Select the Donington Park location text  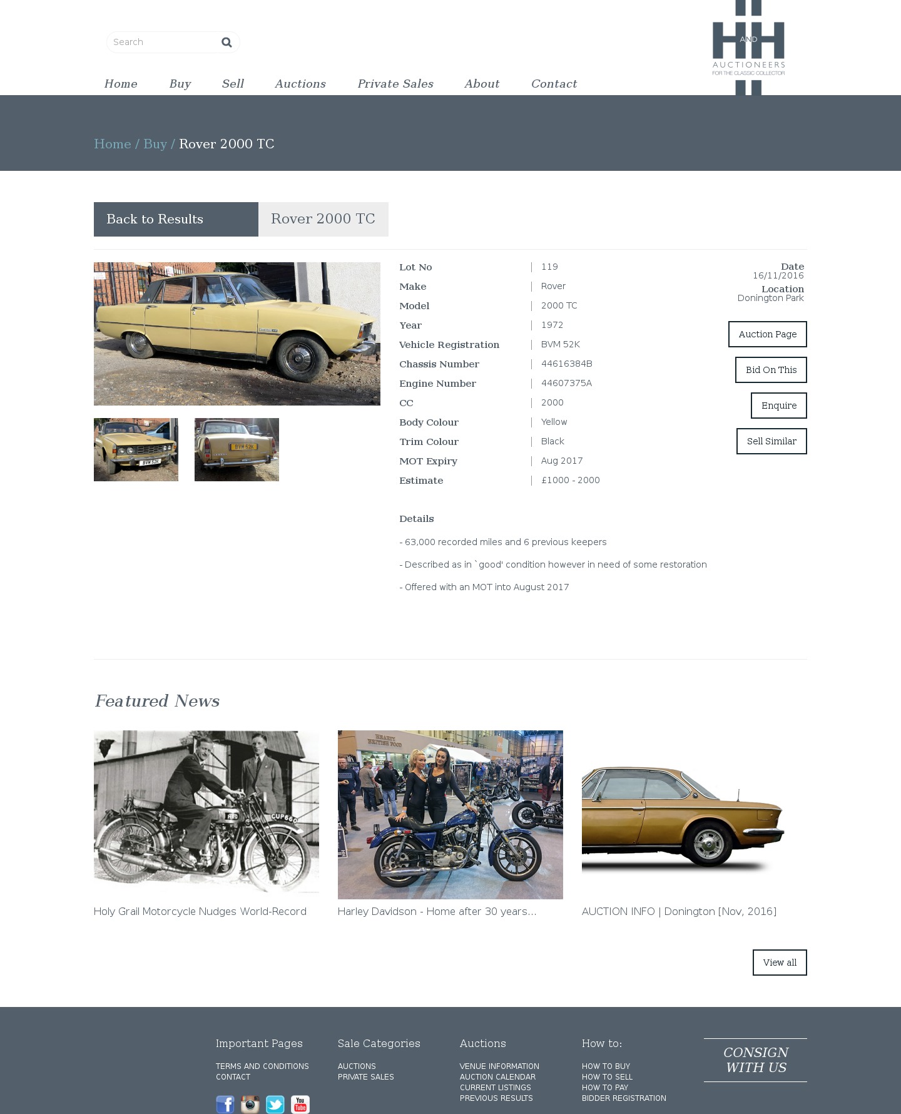[x=770, y=298]
